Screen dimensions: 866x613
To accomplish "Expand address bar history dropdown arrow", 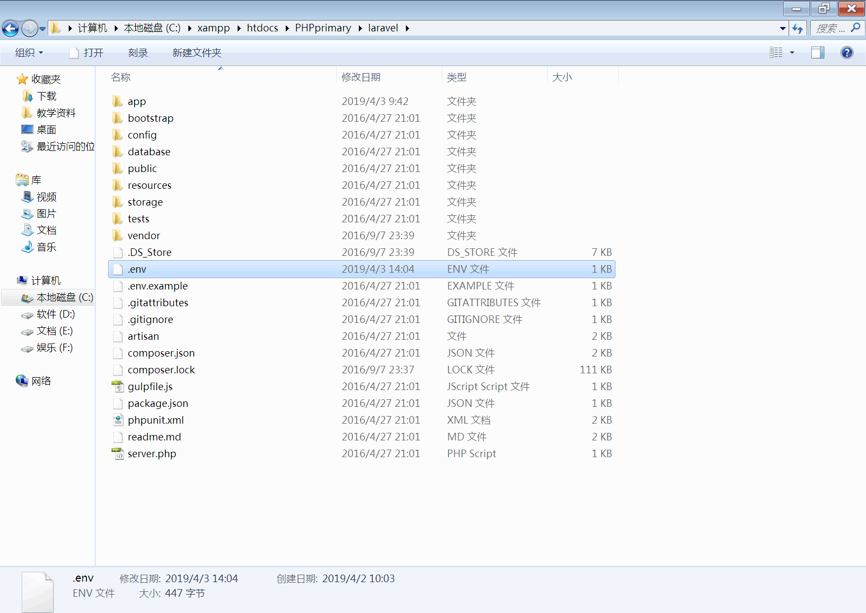I will coord(783,28).
